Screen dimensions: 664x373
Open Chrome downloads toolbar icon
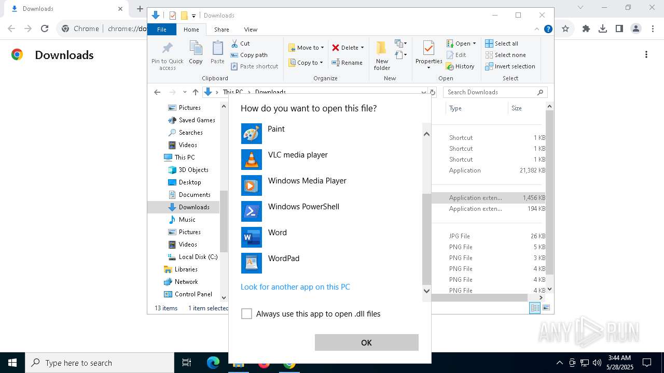[603, 28]
